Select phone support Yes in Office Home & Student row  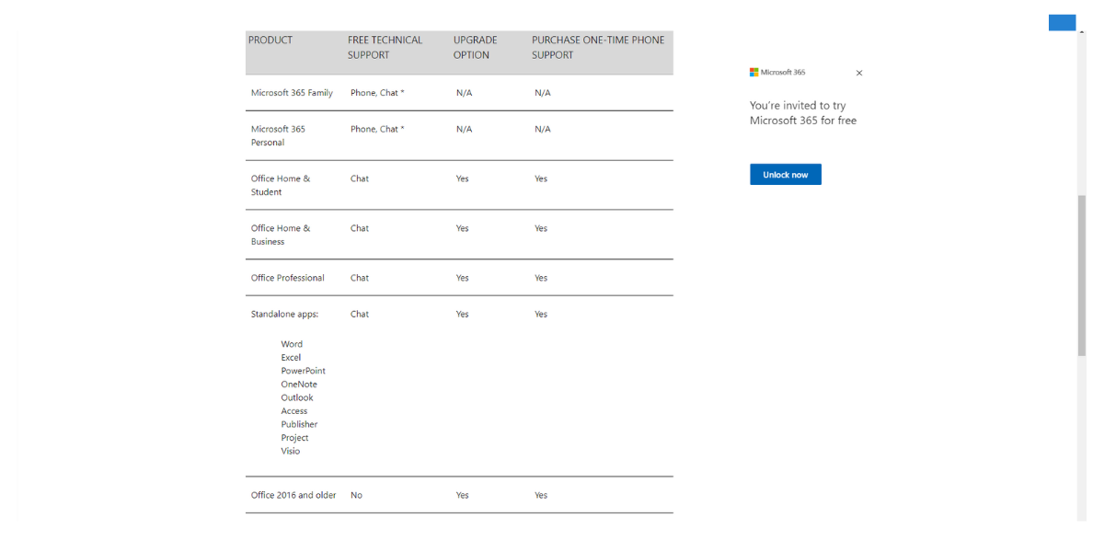[x=541, y=178]
